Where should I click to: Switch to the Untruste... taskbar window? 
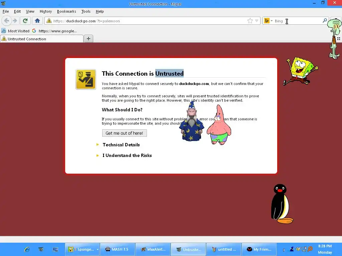coord(188,249)
